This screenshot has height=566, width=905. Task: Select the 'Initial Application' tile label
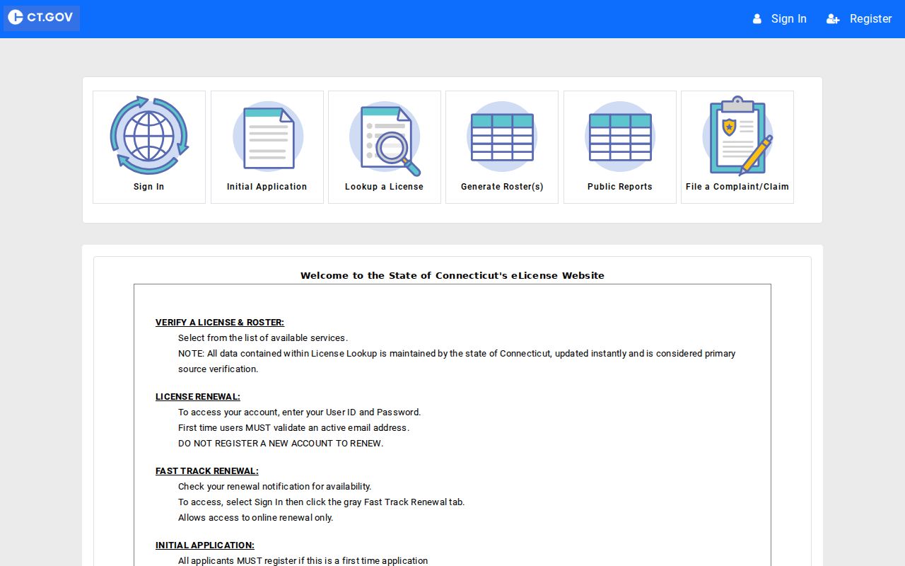[267, 187]
